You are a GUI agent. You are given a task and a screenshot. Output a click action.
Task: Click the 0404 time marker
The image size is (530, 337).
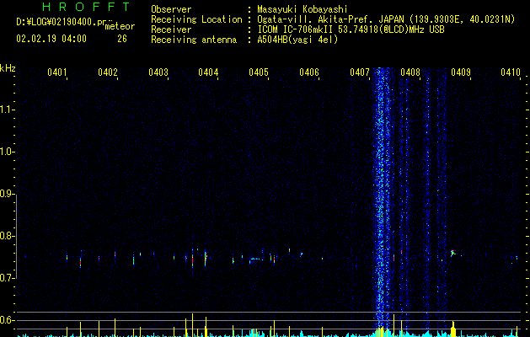point(208,72)
